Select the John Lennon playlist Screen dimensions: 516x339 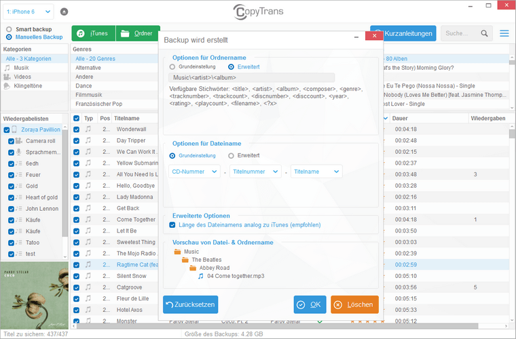(x=42, y=209)
